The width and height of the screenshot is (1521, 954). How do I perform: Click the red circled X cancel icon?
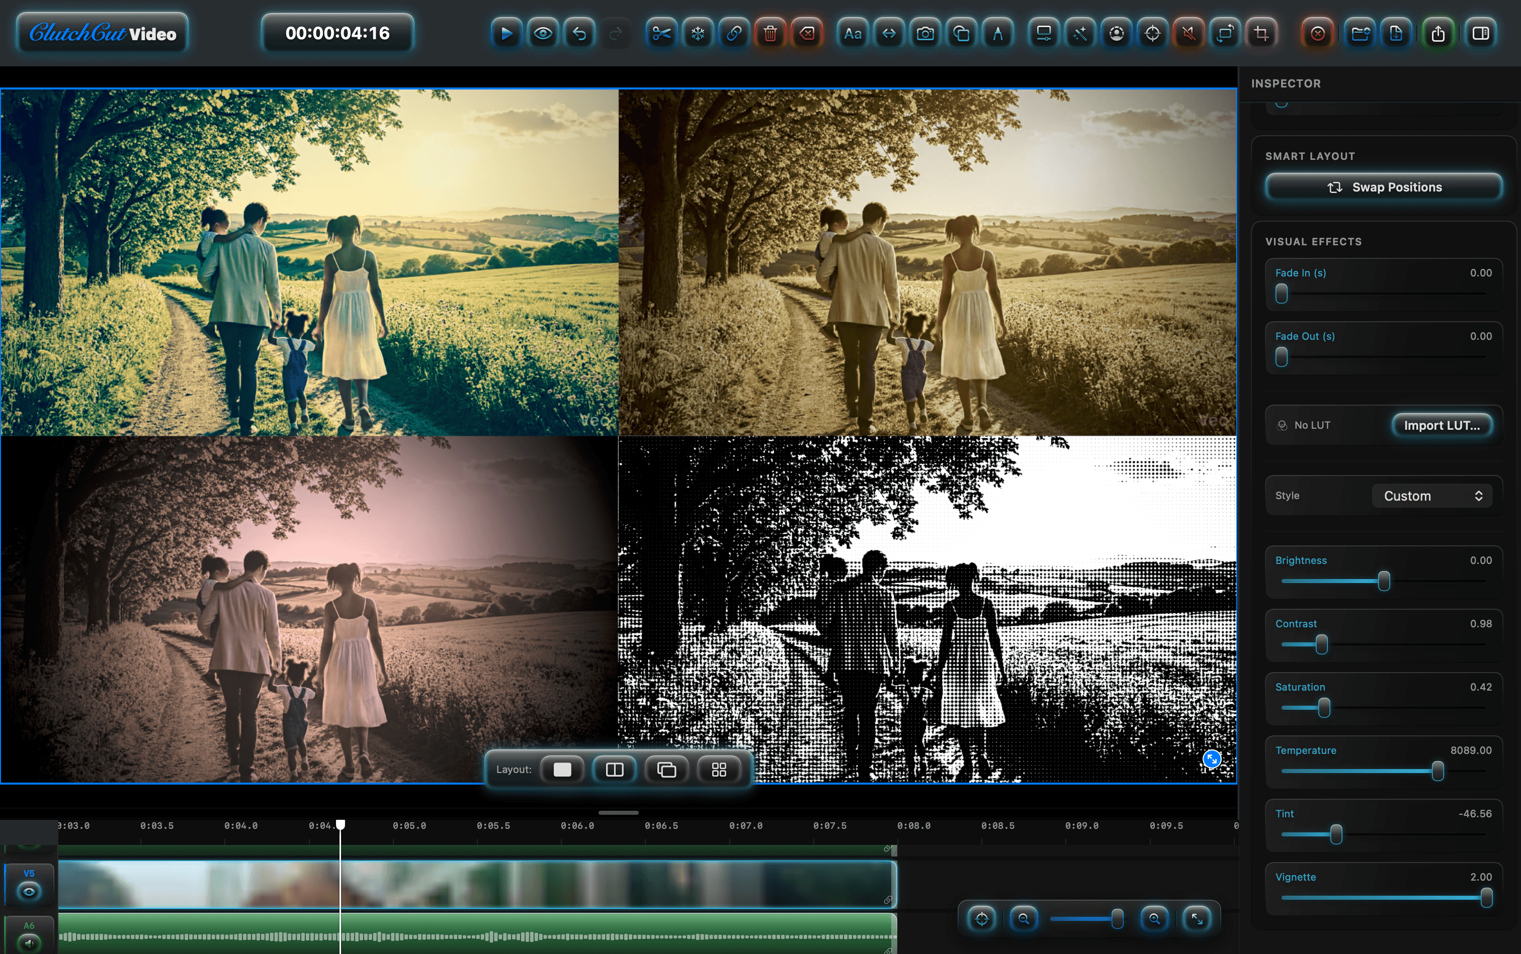tap(1318, 34)
